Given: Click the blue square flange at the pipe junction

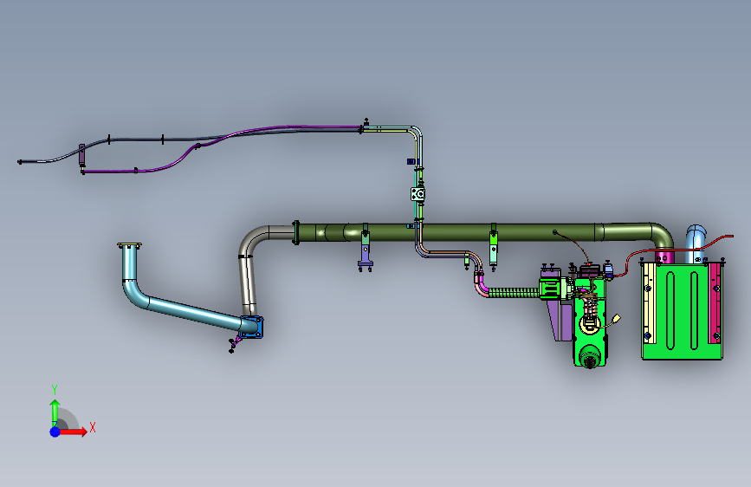Looking at the screenshot, I should [x=251, y=327].
